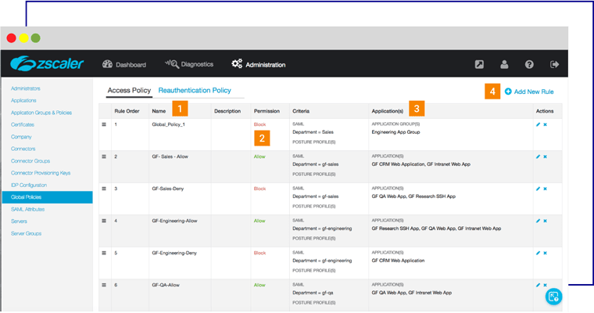Open the Dashboard menu
Image resolution: width=594 pixels, height=313 pixels.
(124, 64)
